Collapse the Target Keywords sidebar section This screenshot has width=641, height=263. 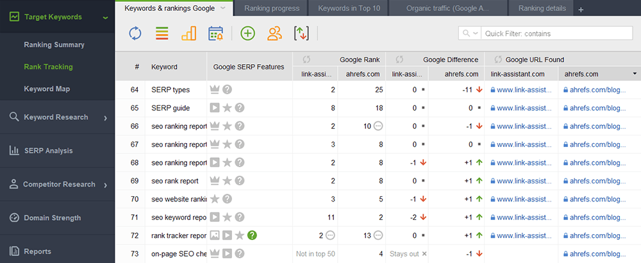[106, 17]
